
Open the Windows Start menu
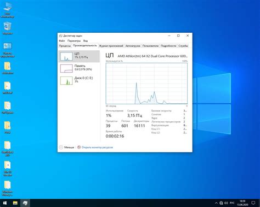pos(5,203)
